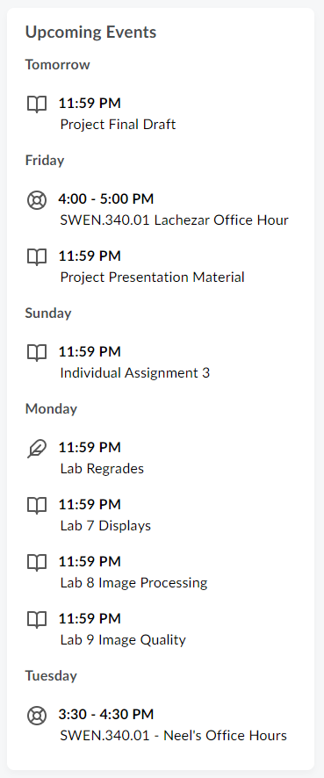Click the lifesaver icon for Lachezar Office Hour

click(37, 200)
